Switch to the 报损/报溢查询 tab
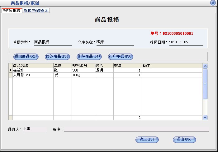The height and width of the screenshot is (152, 218). [x=36, y=11]
